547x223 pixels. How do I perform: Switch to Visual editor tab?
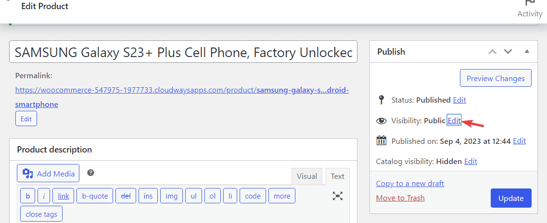tap(306, 176)
